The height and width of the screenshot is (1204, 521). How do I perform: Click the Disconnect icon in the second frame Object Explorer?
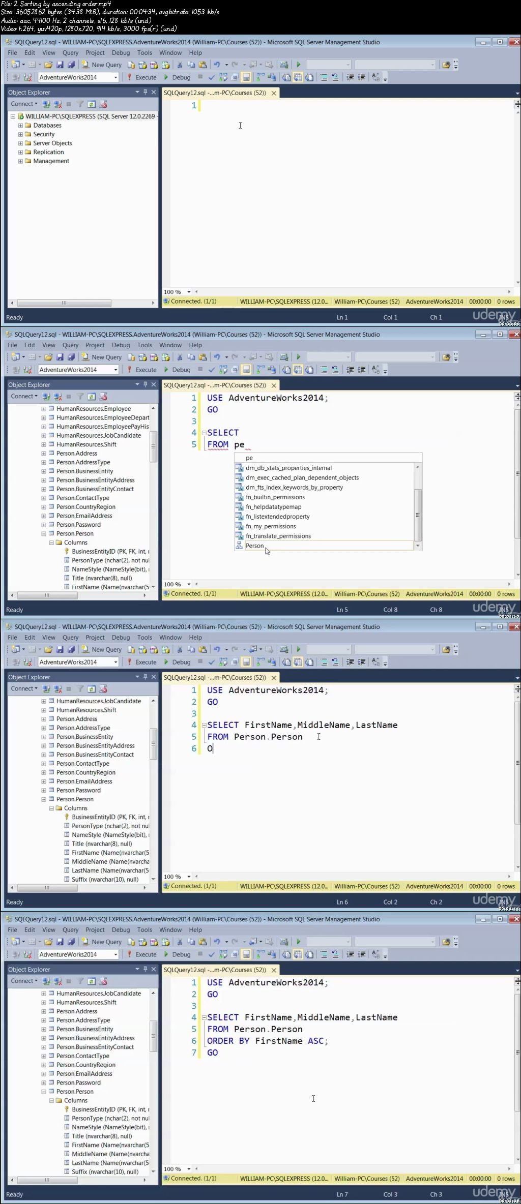click(x=57, y=397)
